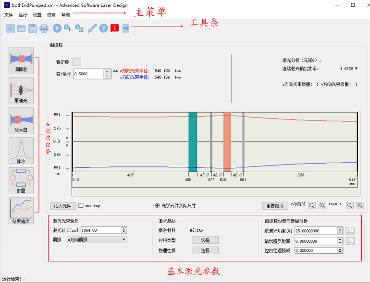370x283 pixels.
Task: Select the 光学元件实际尺寸 radio button
Action: click(x=158, y=206)
